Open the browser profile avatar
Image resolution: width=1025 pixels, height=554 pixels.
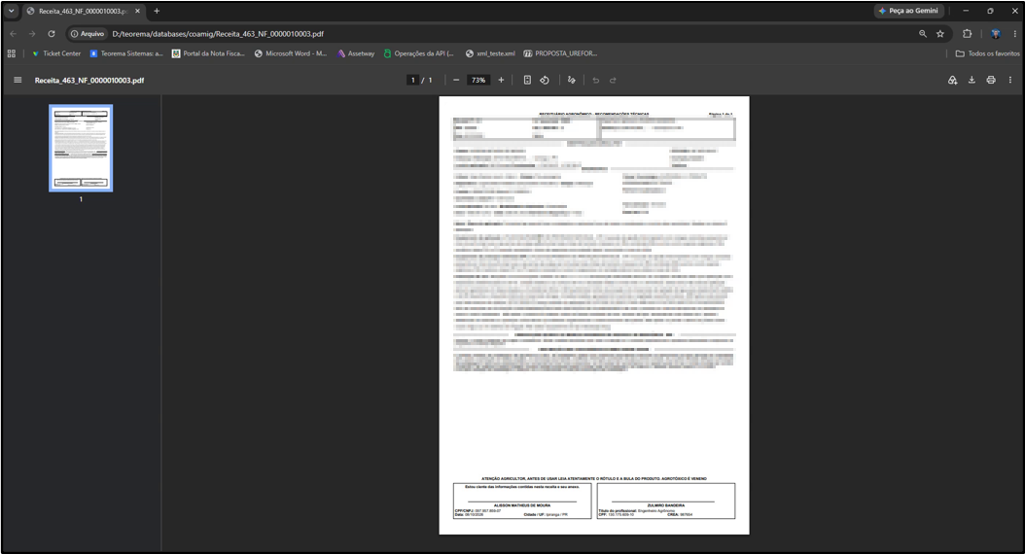[996, 34]
